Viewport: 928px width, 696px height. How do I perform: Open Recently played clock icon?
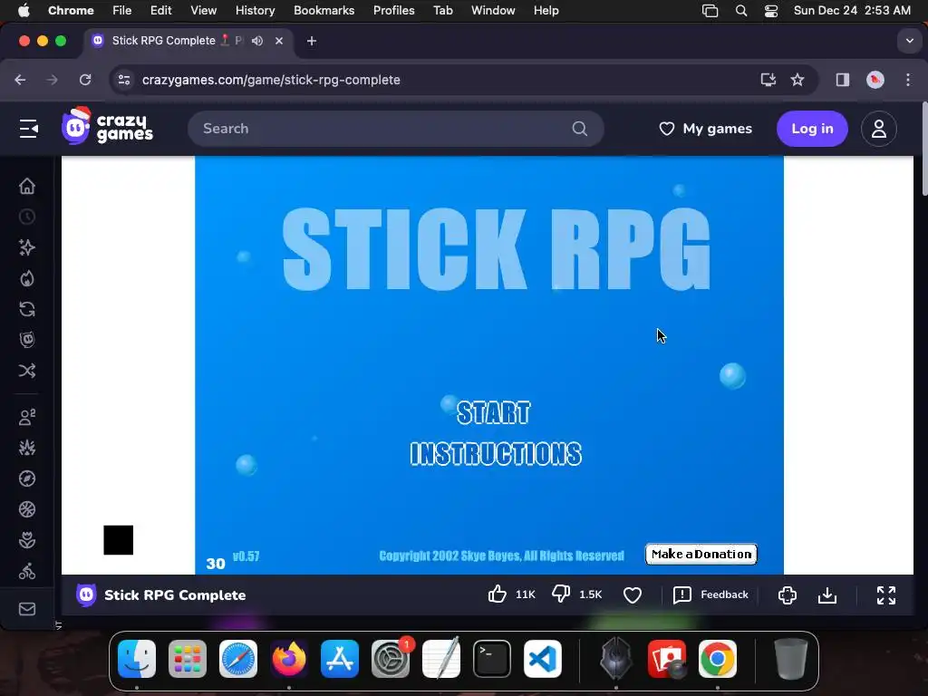click(27, 217)
